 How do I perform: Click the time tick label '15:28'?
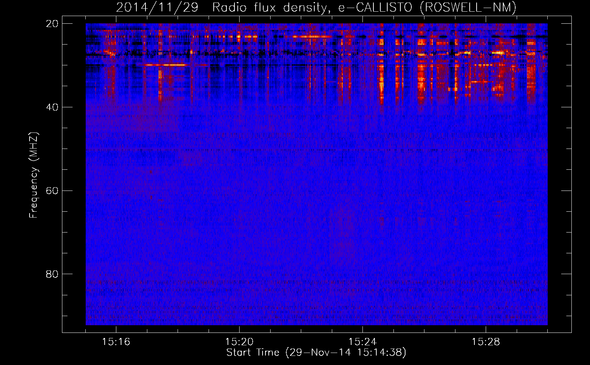(486, 342)
